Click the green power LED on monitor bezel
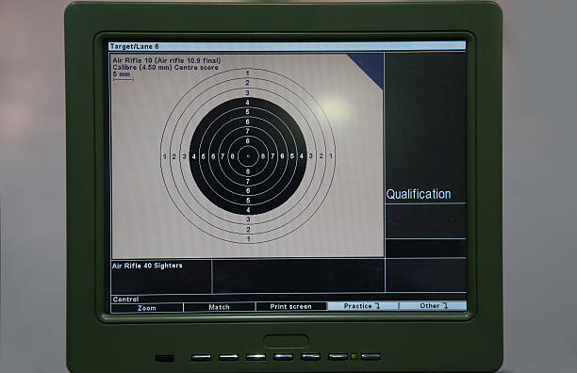Image resolution: width=577 pixels, height=373 pixels. pyautogui.click(x=354, y=356)
